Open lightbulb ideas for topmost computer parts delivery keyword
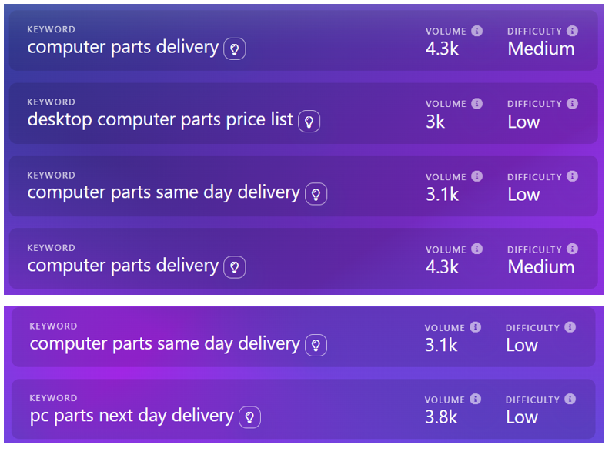612x455 pixels. pyautogui.click(x=235, y=49)
